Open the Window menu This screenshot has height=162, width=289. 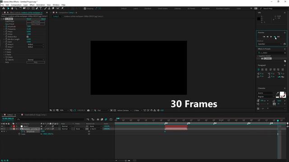pos(56,5)
